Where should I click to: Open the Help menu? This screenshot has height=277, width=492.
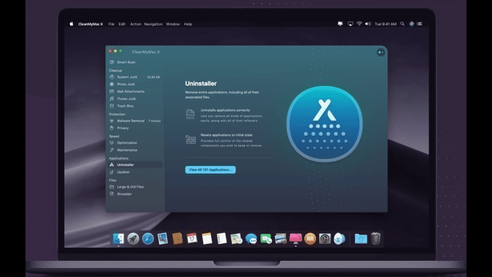coord(188,24)
